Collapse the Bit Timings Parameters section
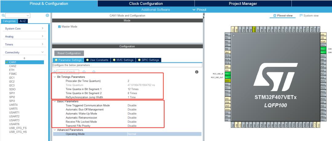This screenshot has width=332, height=141. pos(55,77)
